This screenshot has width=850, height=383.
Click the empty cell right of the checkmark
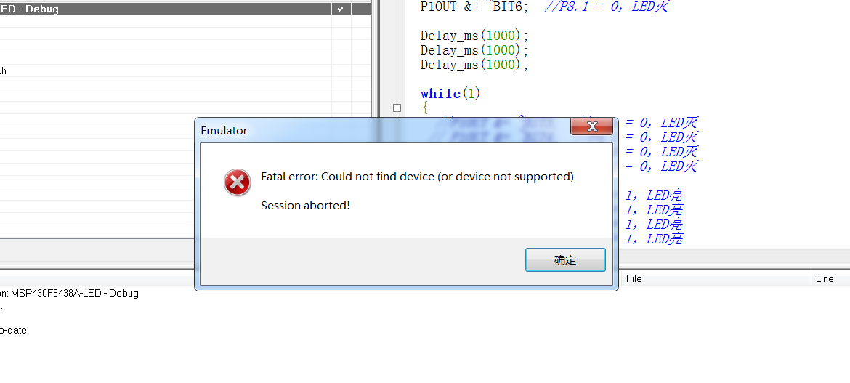click(x=361, y=9)
